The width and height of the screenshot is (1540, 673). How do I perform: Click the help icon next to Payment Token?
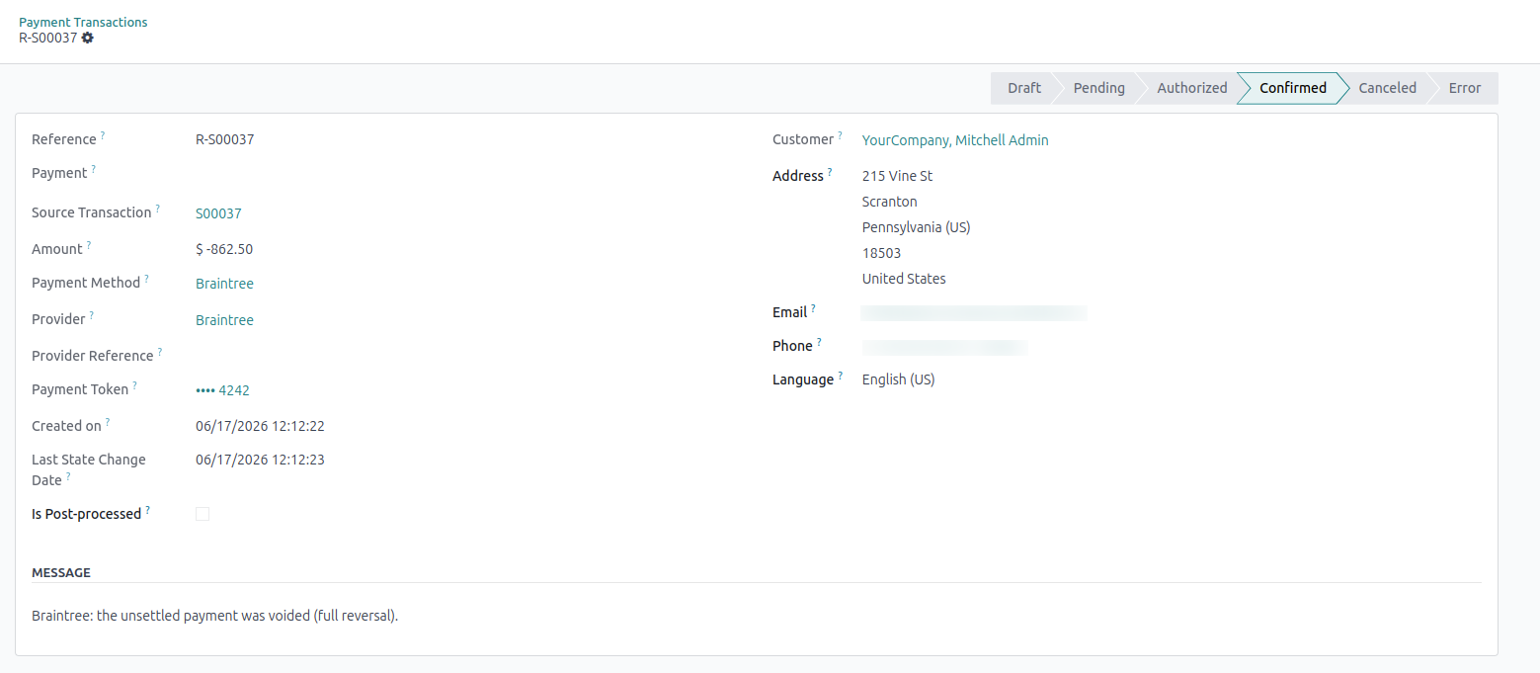(135, 384)
